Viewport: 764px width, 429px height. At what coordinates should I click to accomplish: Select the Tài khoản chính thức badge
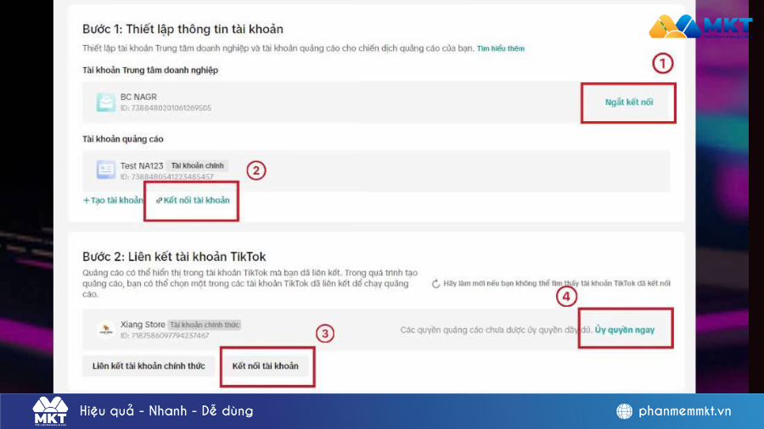pos(205,325)
